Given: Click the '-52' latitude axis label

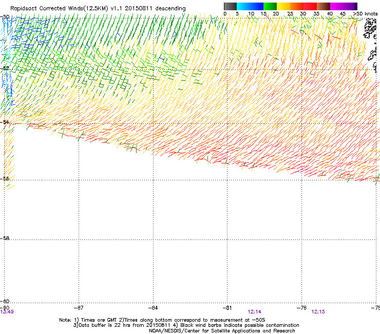Looking at the screenshot, I should pos(5,68).
